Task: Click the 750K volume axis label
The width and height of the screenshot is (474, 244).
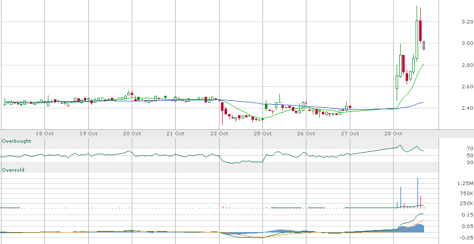Action: pos(467,194)
